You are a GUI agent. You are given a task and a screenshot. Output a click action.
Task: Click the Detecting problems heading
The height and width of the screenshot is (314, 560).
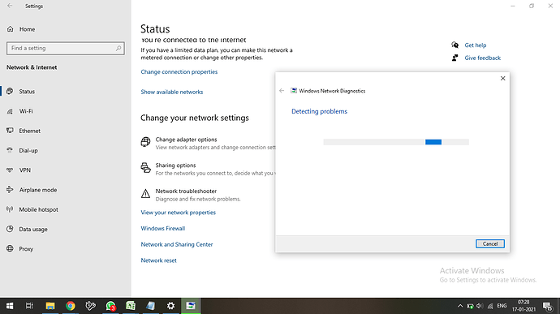coord(319,111)
